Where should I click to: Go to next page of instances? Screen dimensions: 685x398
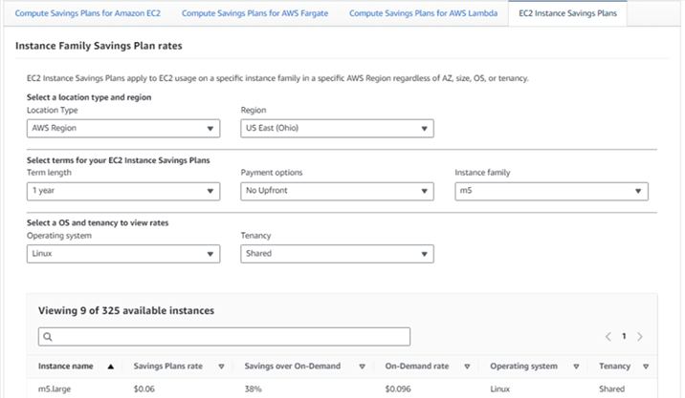[640, 336]
